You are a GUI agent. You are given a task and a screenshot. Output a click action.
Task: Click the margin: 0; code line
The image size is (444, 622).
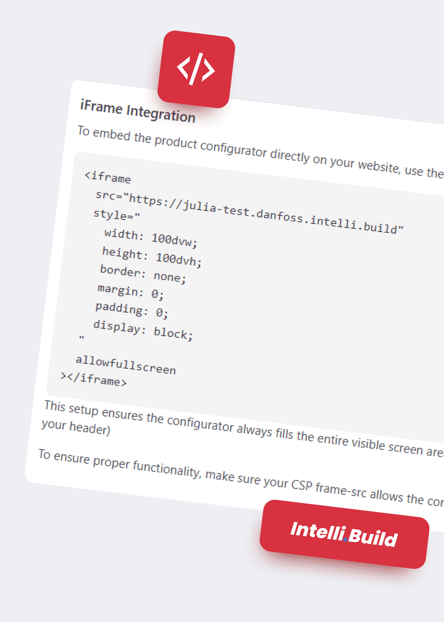[x=130, y=291]
